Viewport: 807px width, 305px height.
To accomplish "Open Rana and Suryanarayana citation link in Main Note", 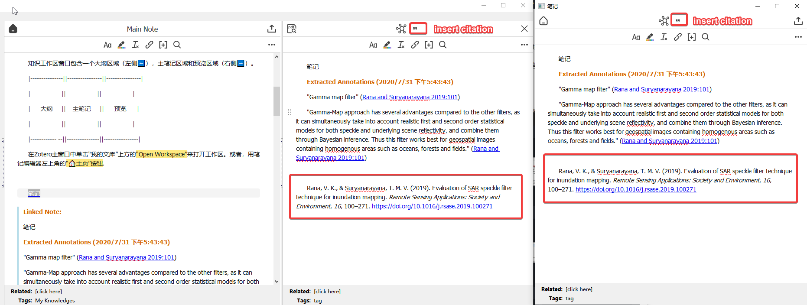I will point(126,257).
